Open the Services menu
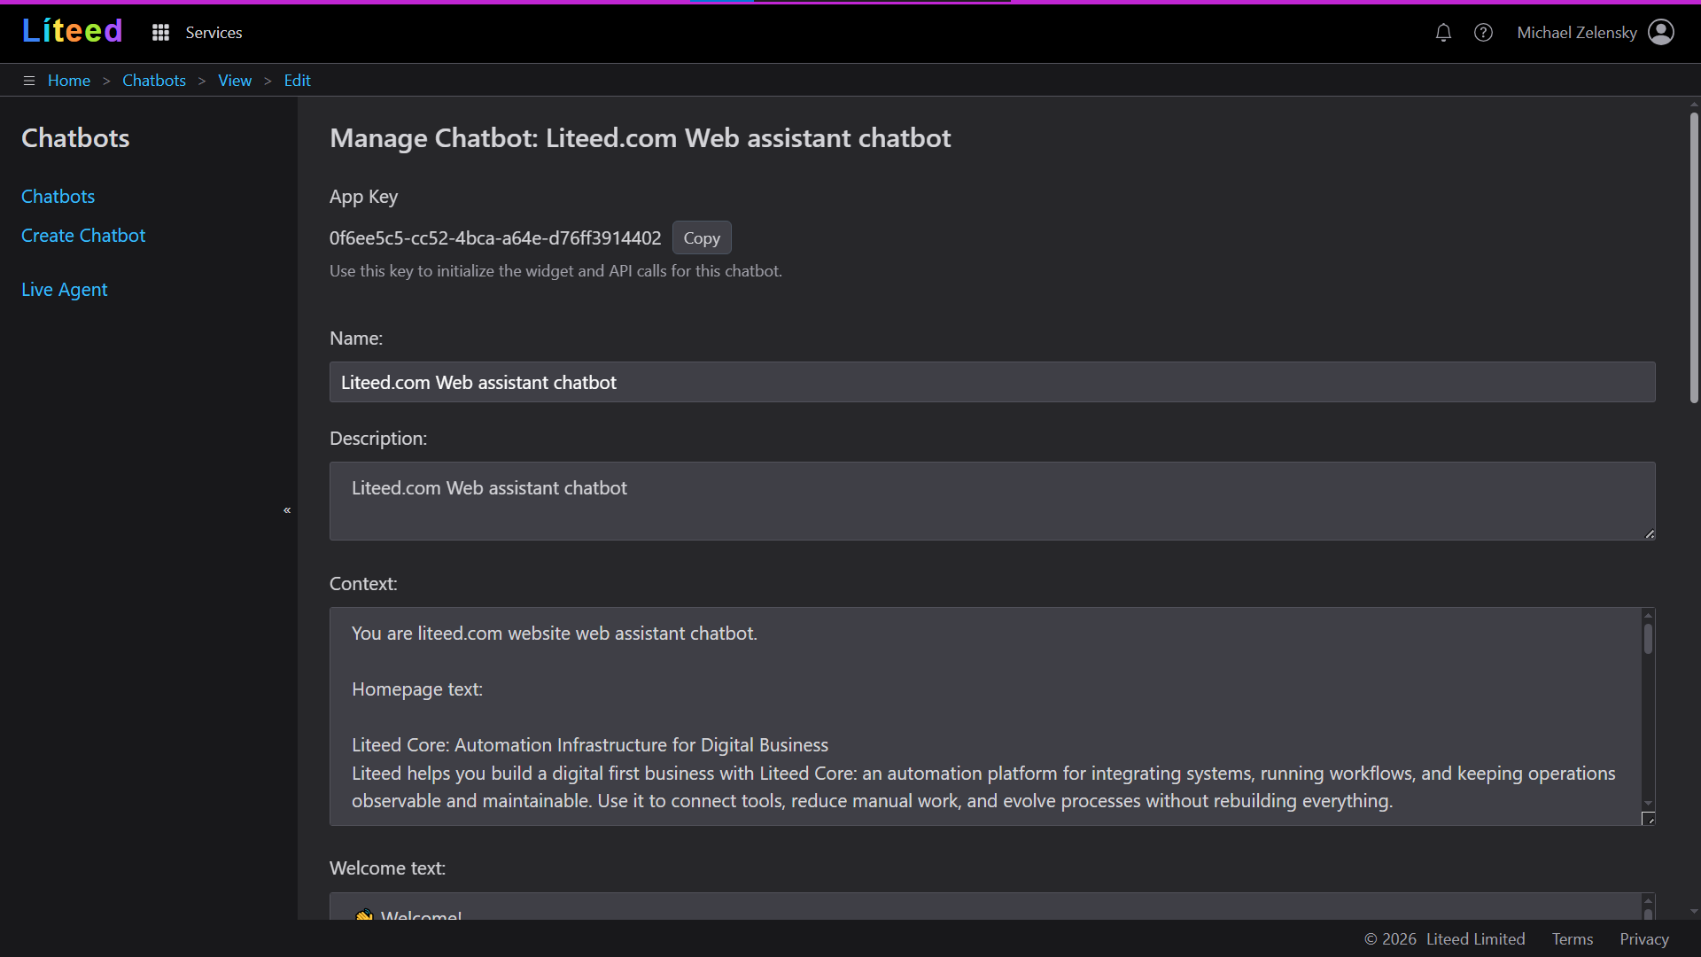 (214, 32)
